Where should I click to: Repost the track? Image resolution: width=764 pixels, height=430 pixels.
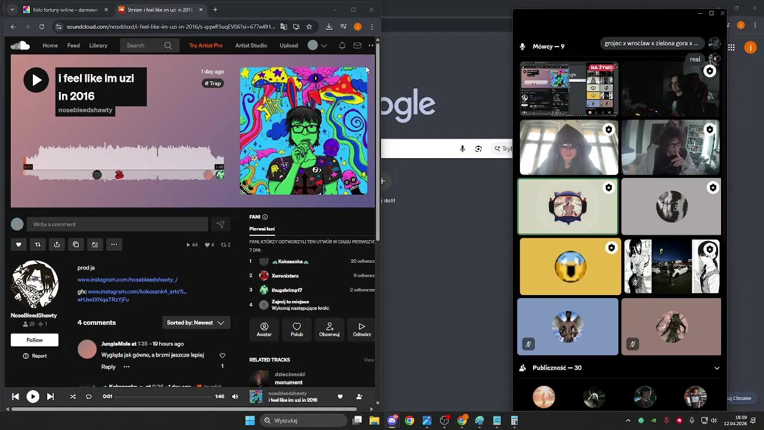[x=38, y=244]
